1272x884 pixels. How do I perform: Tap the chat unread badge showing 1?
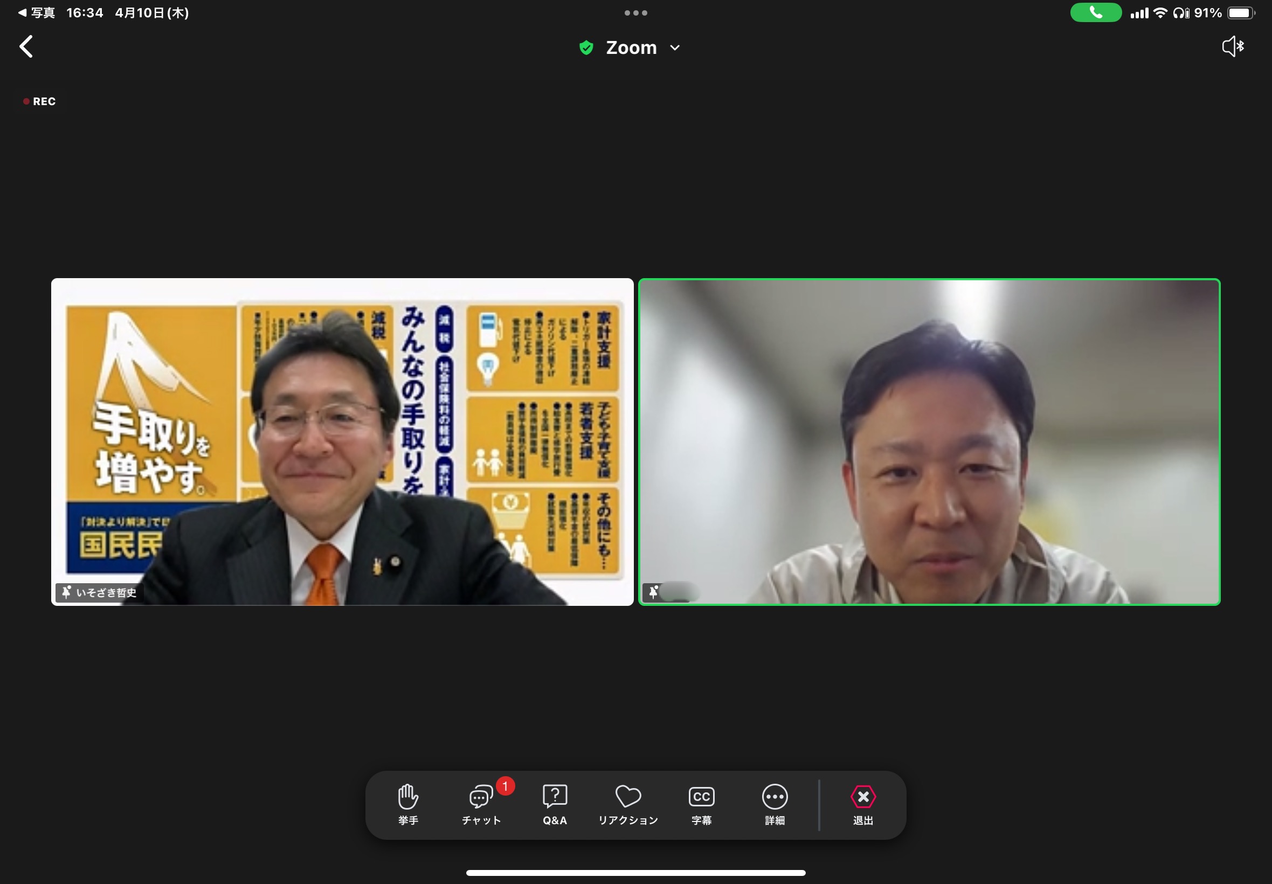pyautogui.click(x=505, y=786)
